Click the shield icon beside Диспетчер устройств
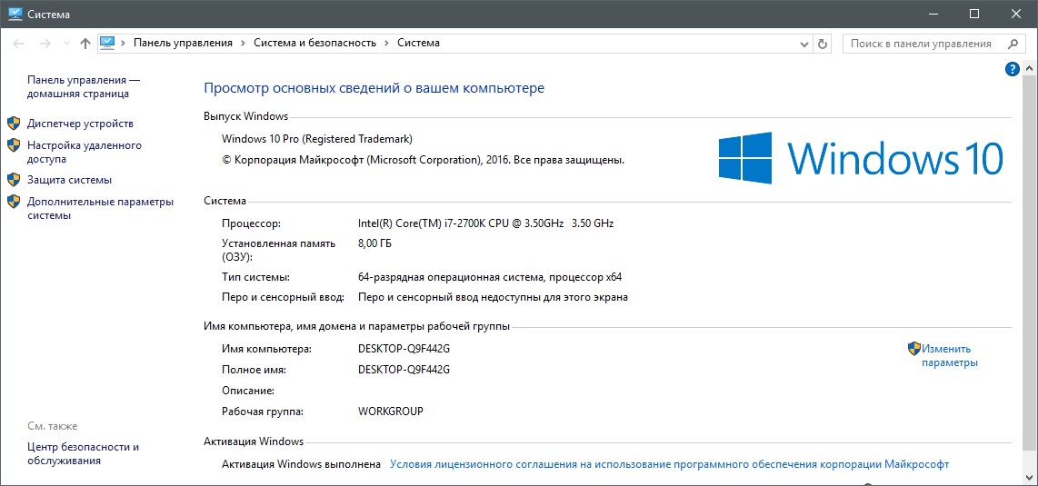 pyautogui.click(x=14, y=124)
